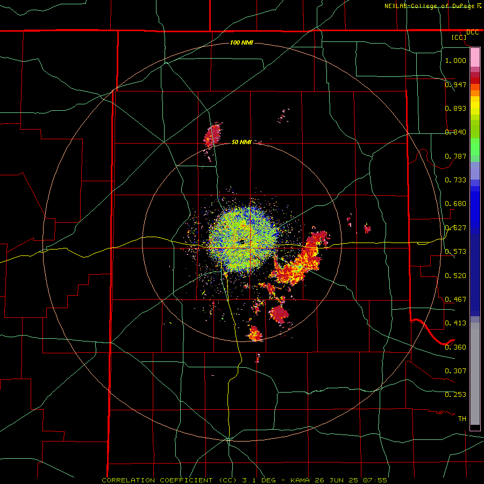484x484 pixels.
Task: Select the 0.787 legend value
Action: click(x=455, y=156)
